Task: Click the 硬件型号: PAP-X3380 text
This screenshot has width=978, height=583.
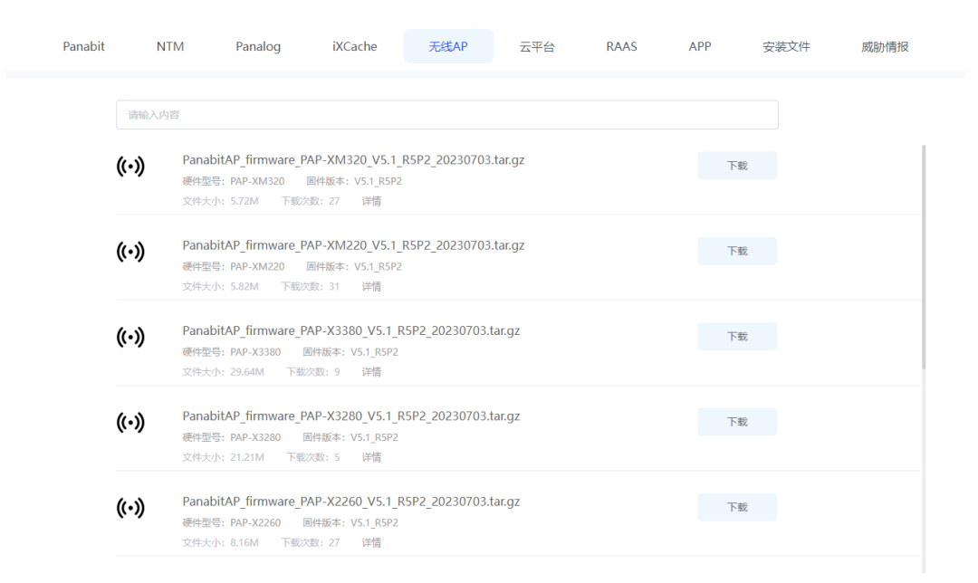Action: point(232,352)
